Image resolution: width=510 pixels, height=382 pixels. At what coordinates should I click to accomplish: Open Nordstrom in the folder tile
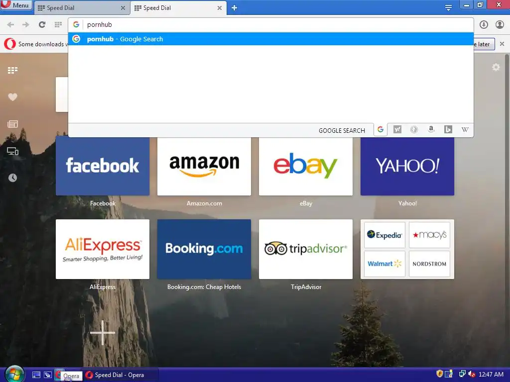tap(429, 264)
